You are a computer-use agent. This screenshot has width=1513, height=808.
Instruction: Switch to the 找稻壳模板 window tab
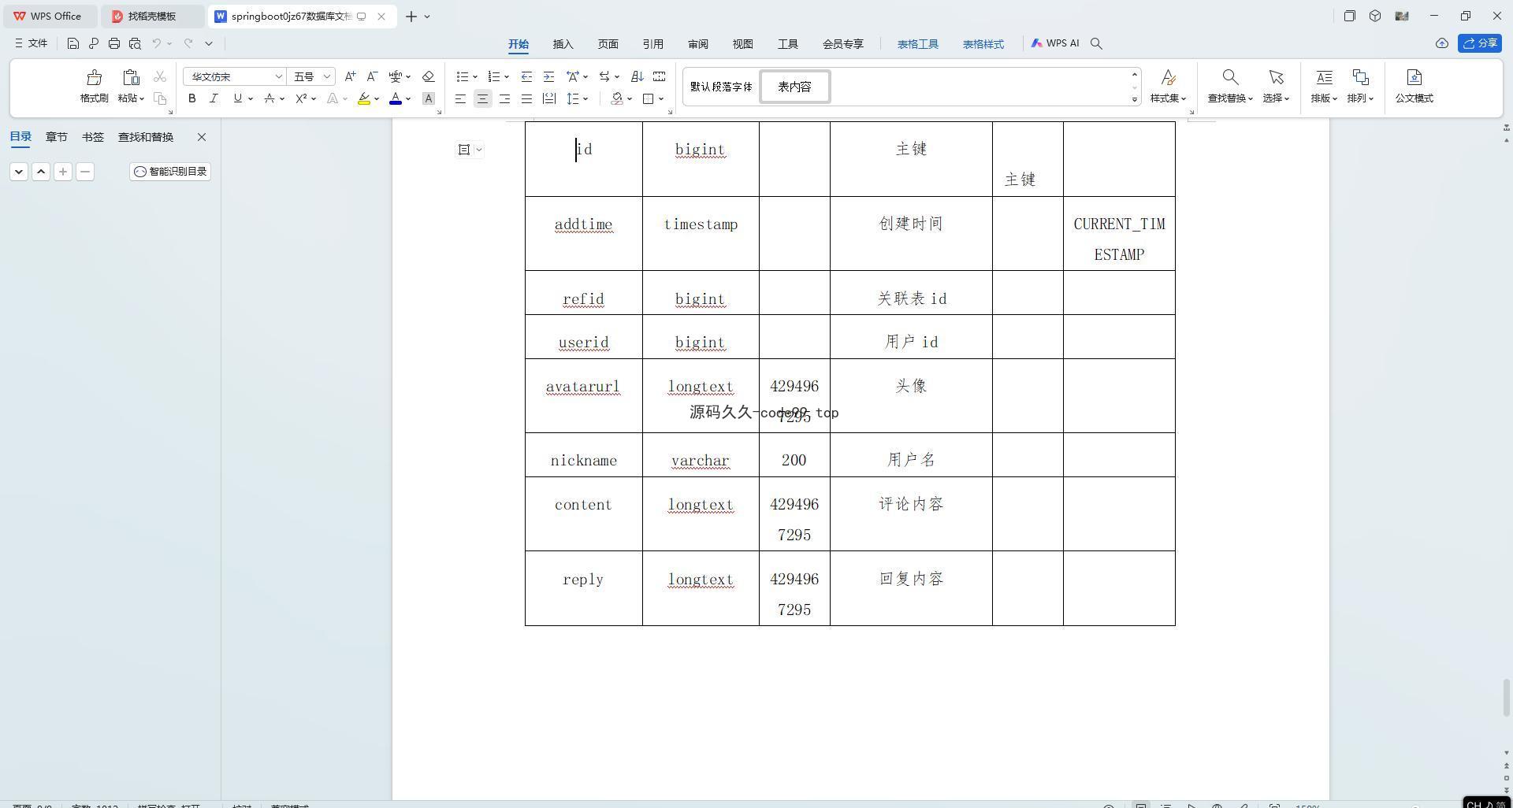pyautogui.click(x=152, y=16)
